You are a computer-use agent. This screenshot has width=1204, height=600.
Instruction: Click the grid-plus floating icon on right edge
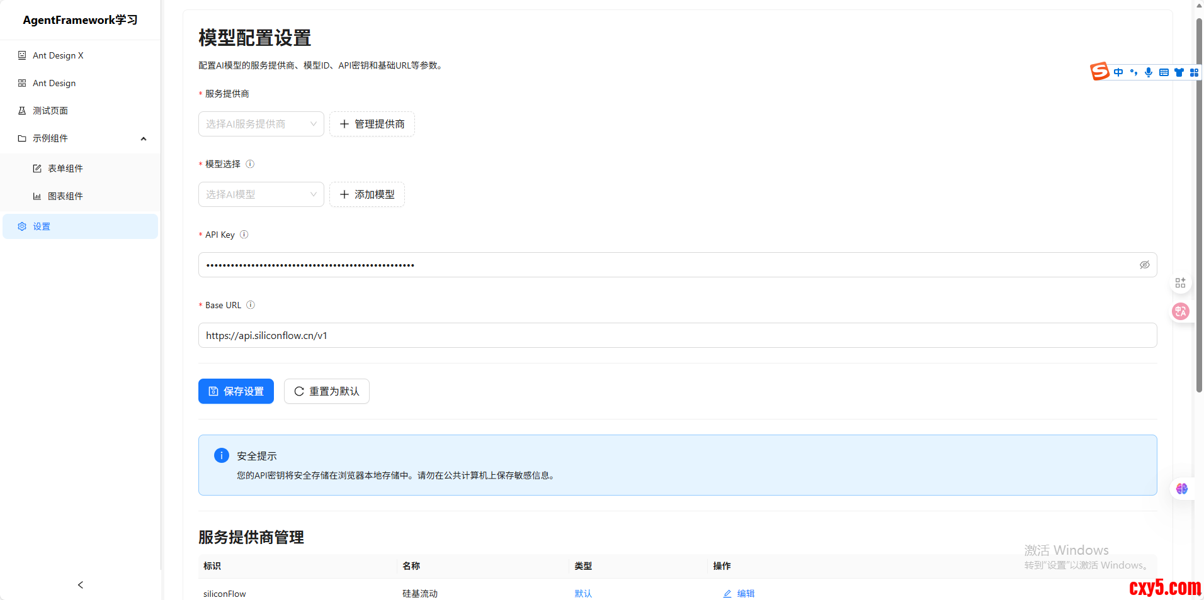pos(1180,283)
